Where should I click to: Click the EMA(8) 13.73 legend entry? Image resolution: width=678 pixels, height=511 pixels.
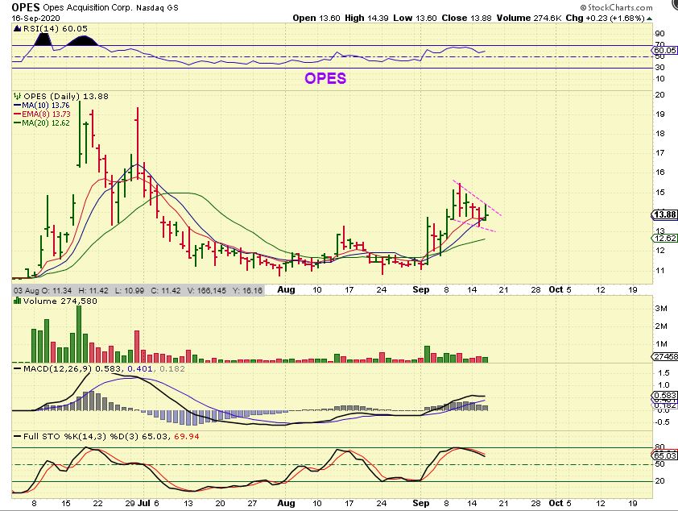tap(43, 114)
